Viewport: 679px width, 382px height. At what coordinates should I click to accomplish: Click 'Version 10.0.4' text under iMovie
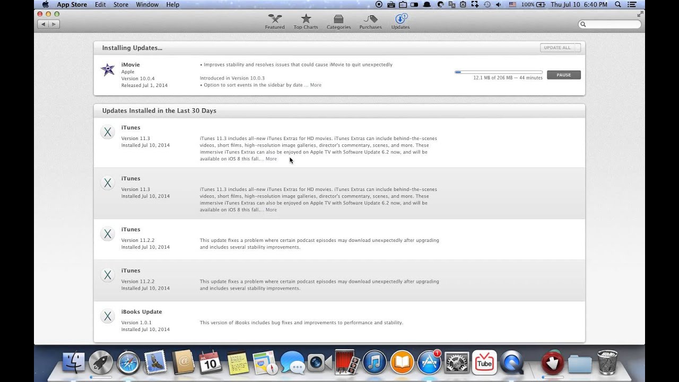[138, 79]
